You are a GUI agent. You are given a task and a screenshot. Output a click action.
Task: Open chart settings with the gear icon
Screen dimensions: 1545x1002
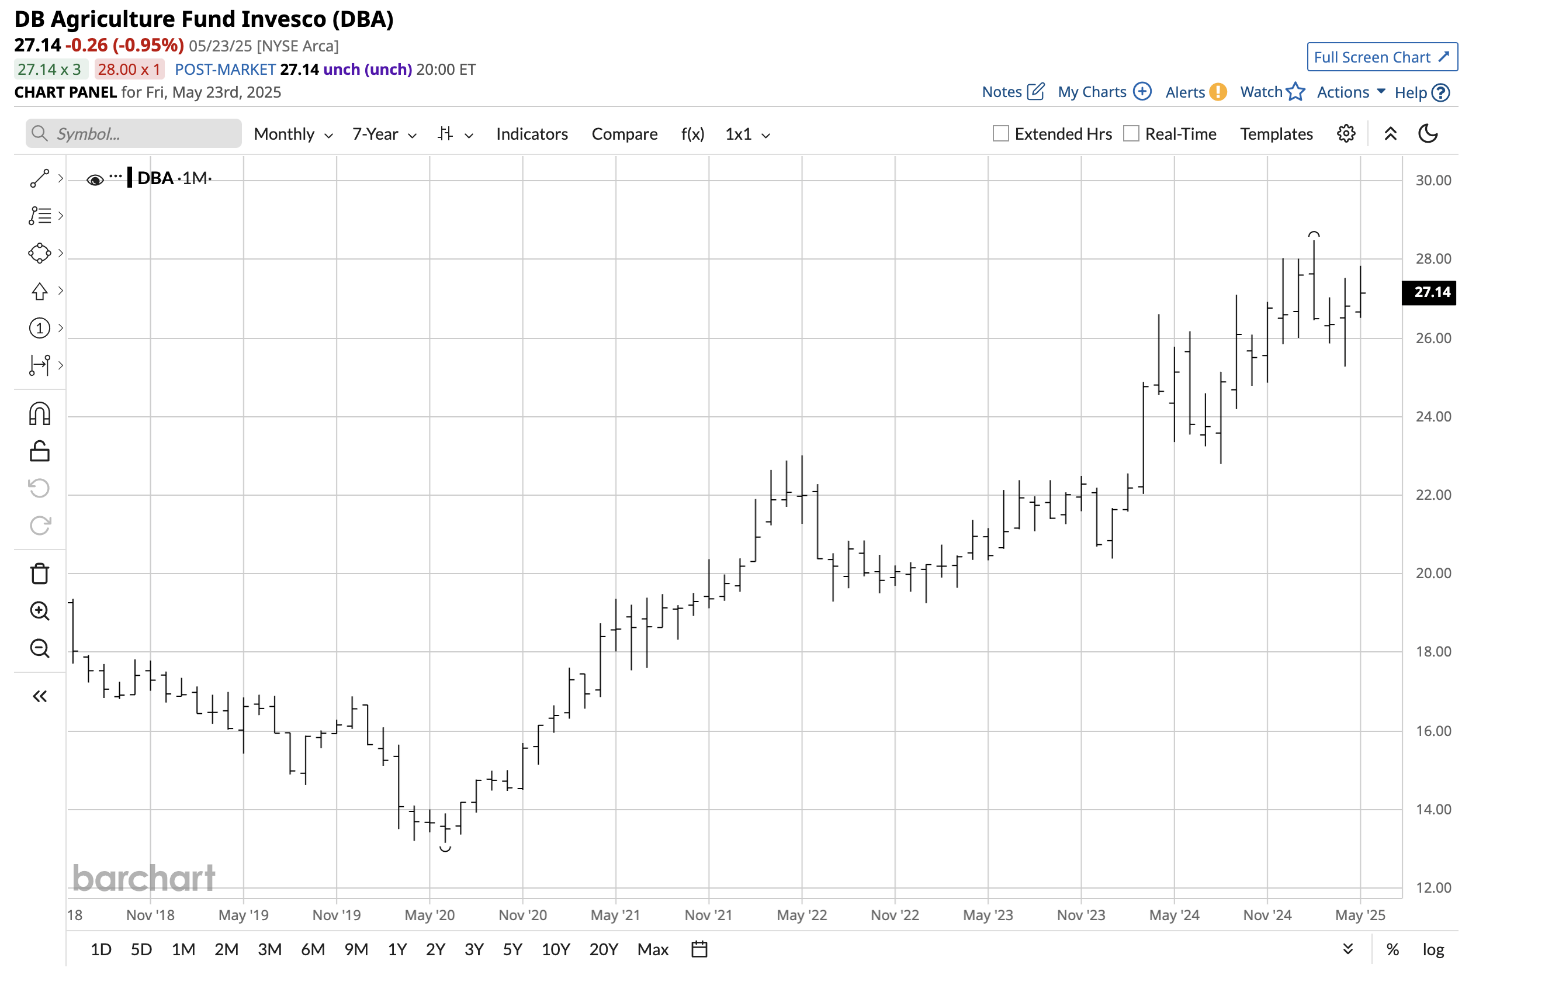1346,133
